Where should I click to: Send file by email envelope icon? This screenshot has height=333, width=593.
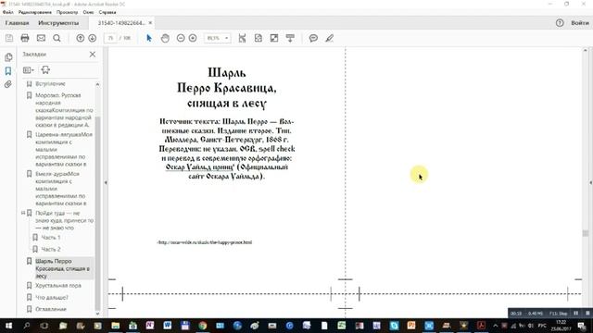41,38
